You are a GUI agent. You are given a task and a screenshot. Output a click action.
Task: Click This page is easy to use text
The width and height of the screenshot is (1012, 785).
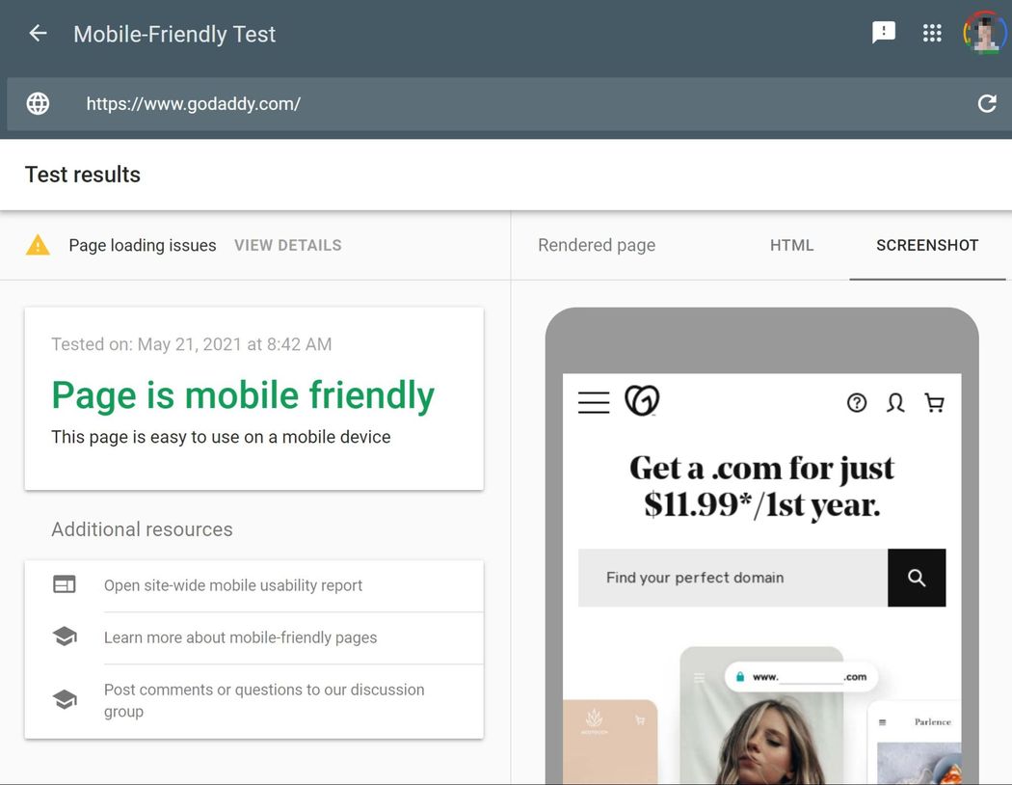point(221,437)
